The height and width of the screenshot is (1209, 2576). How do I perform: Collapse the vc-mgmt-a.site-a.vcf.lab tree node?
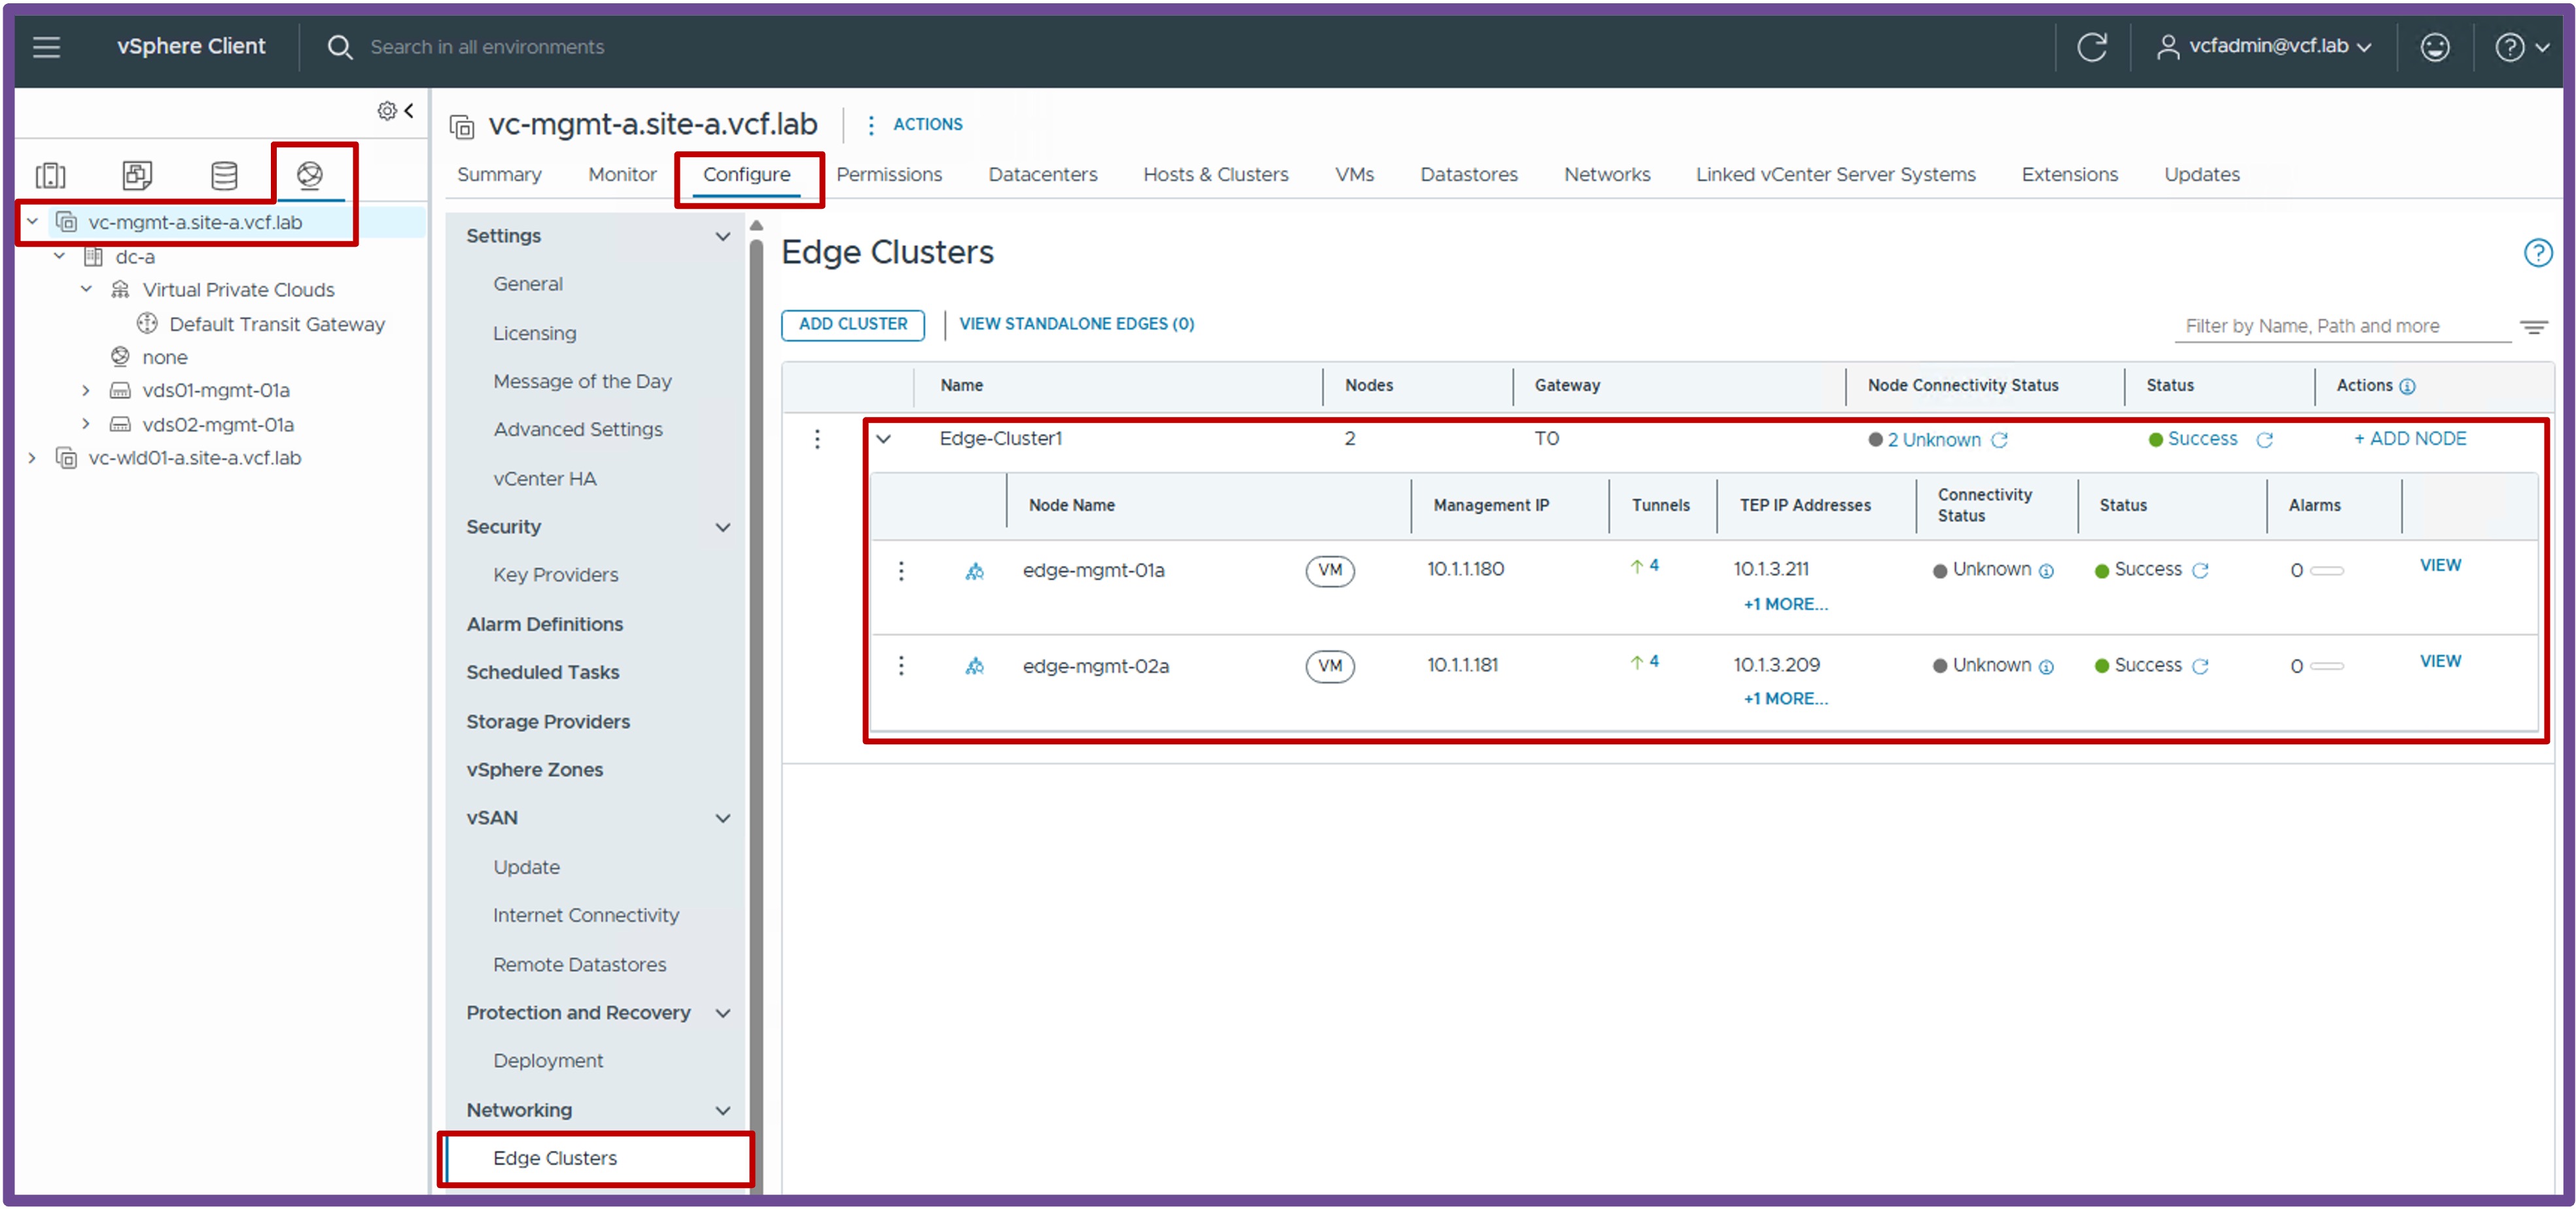(x=32, y=222)
